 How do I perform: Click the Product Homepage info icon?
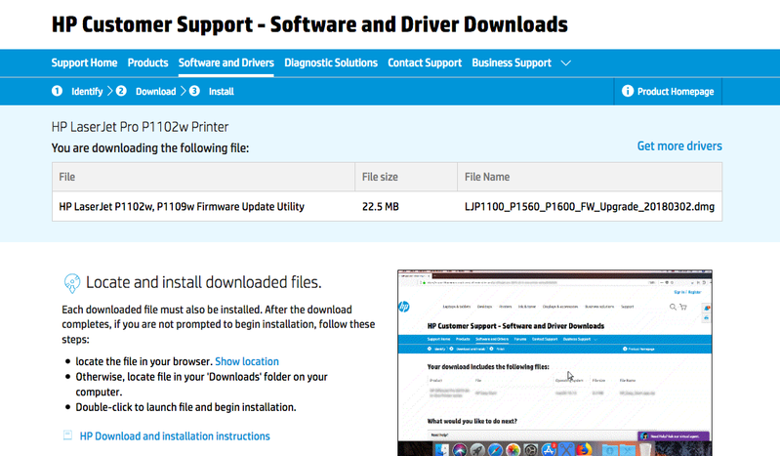[628, 92]
